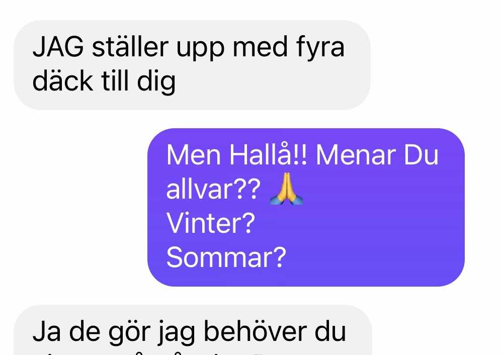Screen dimensions: 501x355
Task: Tap the folded hands emoji
Action: click(x=287, y=189)
